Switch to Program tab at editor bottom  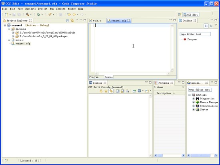tap(94, 77)
